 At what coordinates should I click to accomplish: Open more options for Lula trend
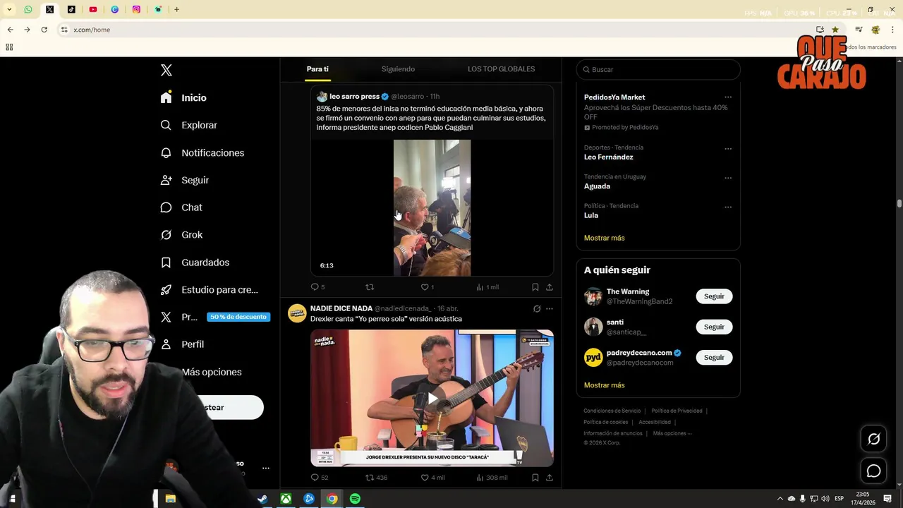(x=728, y=207)
